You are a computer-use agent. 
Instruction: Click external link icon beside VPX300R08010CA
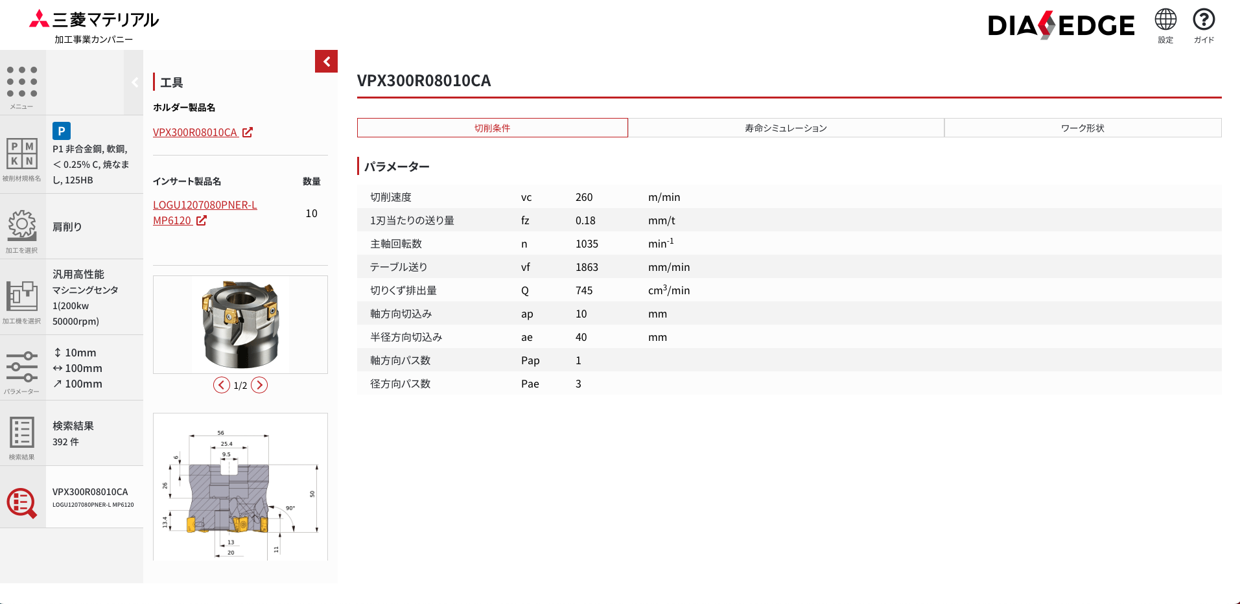point(248,132)
